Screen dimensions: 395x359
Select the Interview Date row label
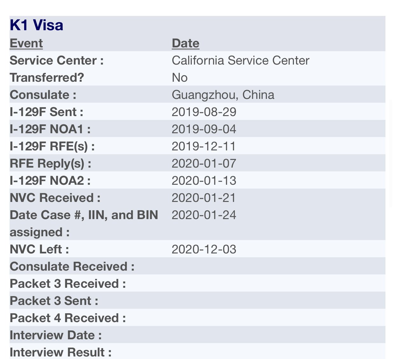tap(56, 335)
